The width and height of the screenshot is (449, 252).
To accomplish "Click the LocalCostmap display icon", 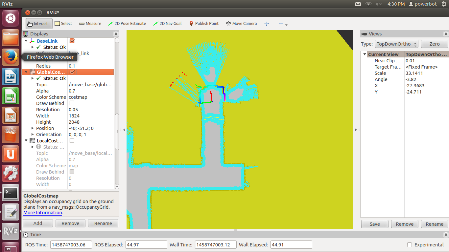I will pos(32,141).
